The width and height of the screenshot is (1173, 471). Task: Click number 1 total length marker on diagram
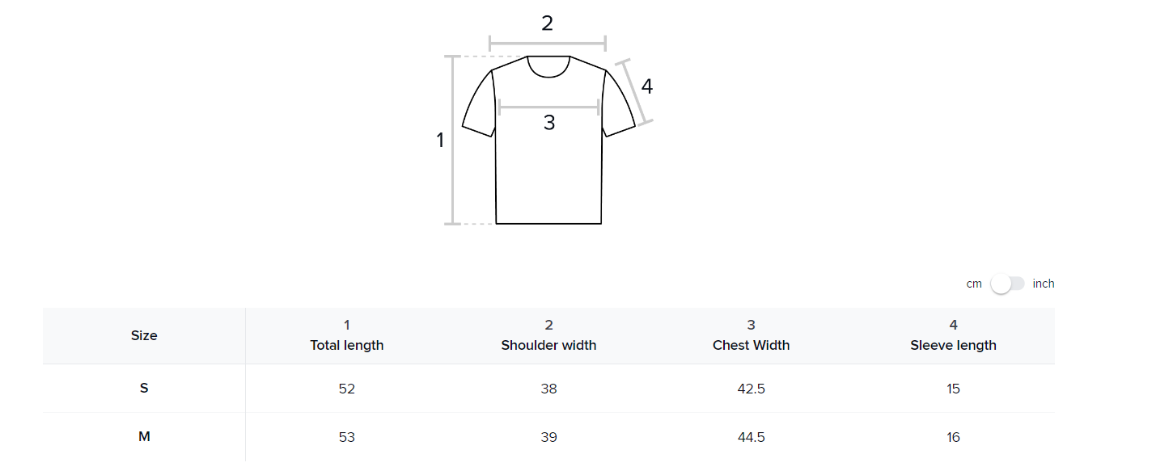coord(440,141)
